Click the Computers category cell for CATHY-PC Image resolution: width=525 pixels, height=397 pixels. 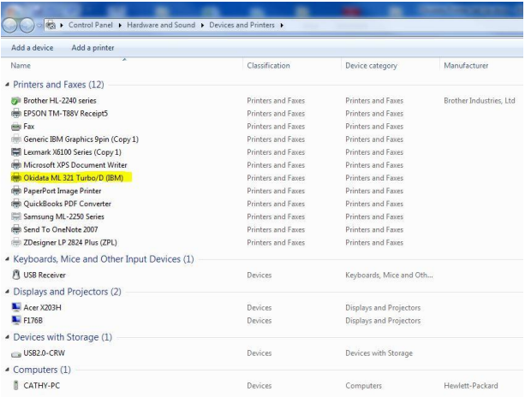point(364,386)
